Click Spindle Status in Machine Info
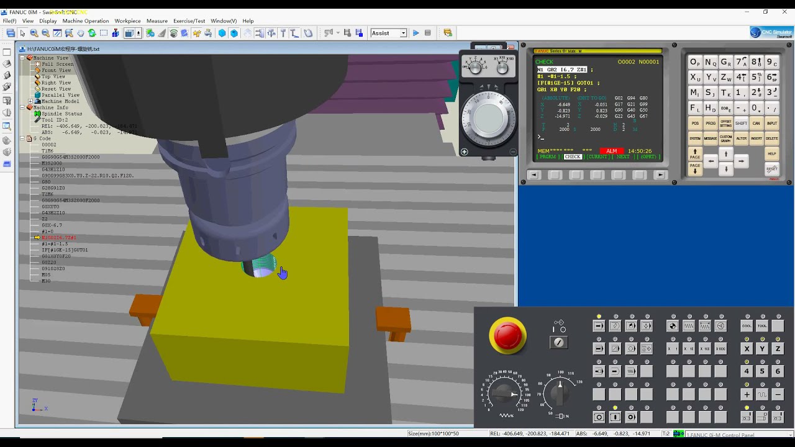The height and width of the screenshot is (447, 795). [x=61, y=114]
